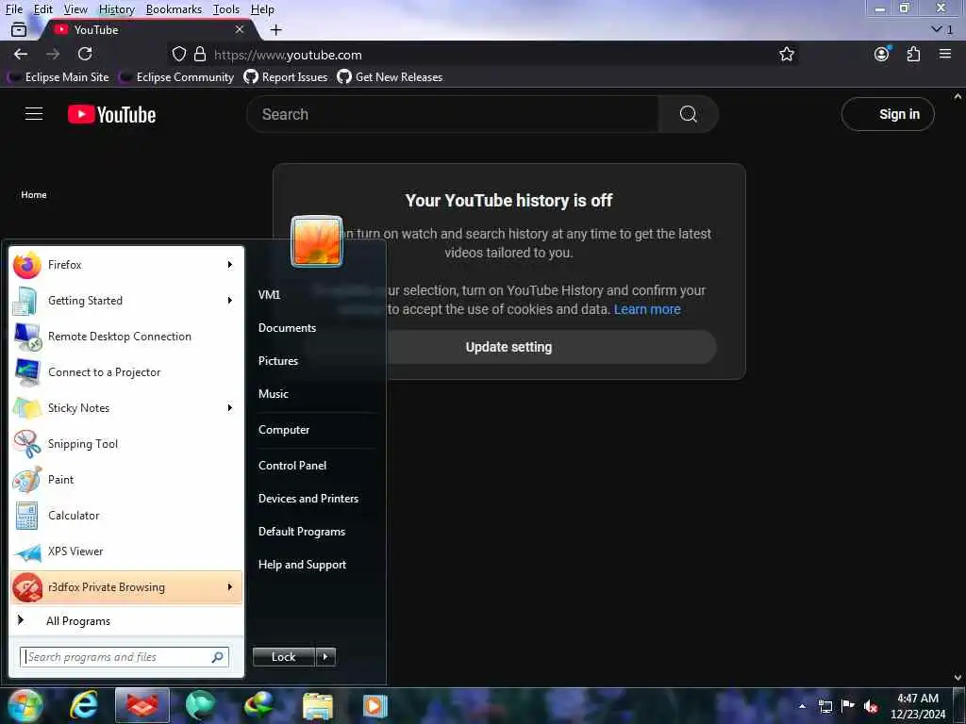Open Firefox from the Start menu

(126, 265)
